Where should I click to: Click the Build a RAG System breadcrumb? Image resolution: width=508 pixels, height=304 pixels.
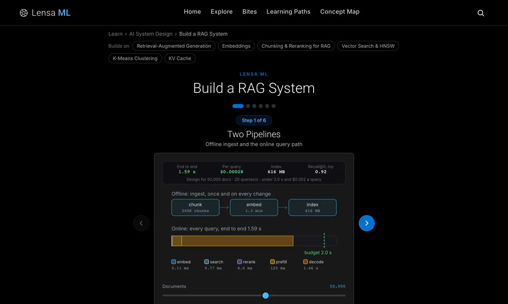(203, 34)
